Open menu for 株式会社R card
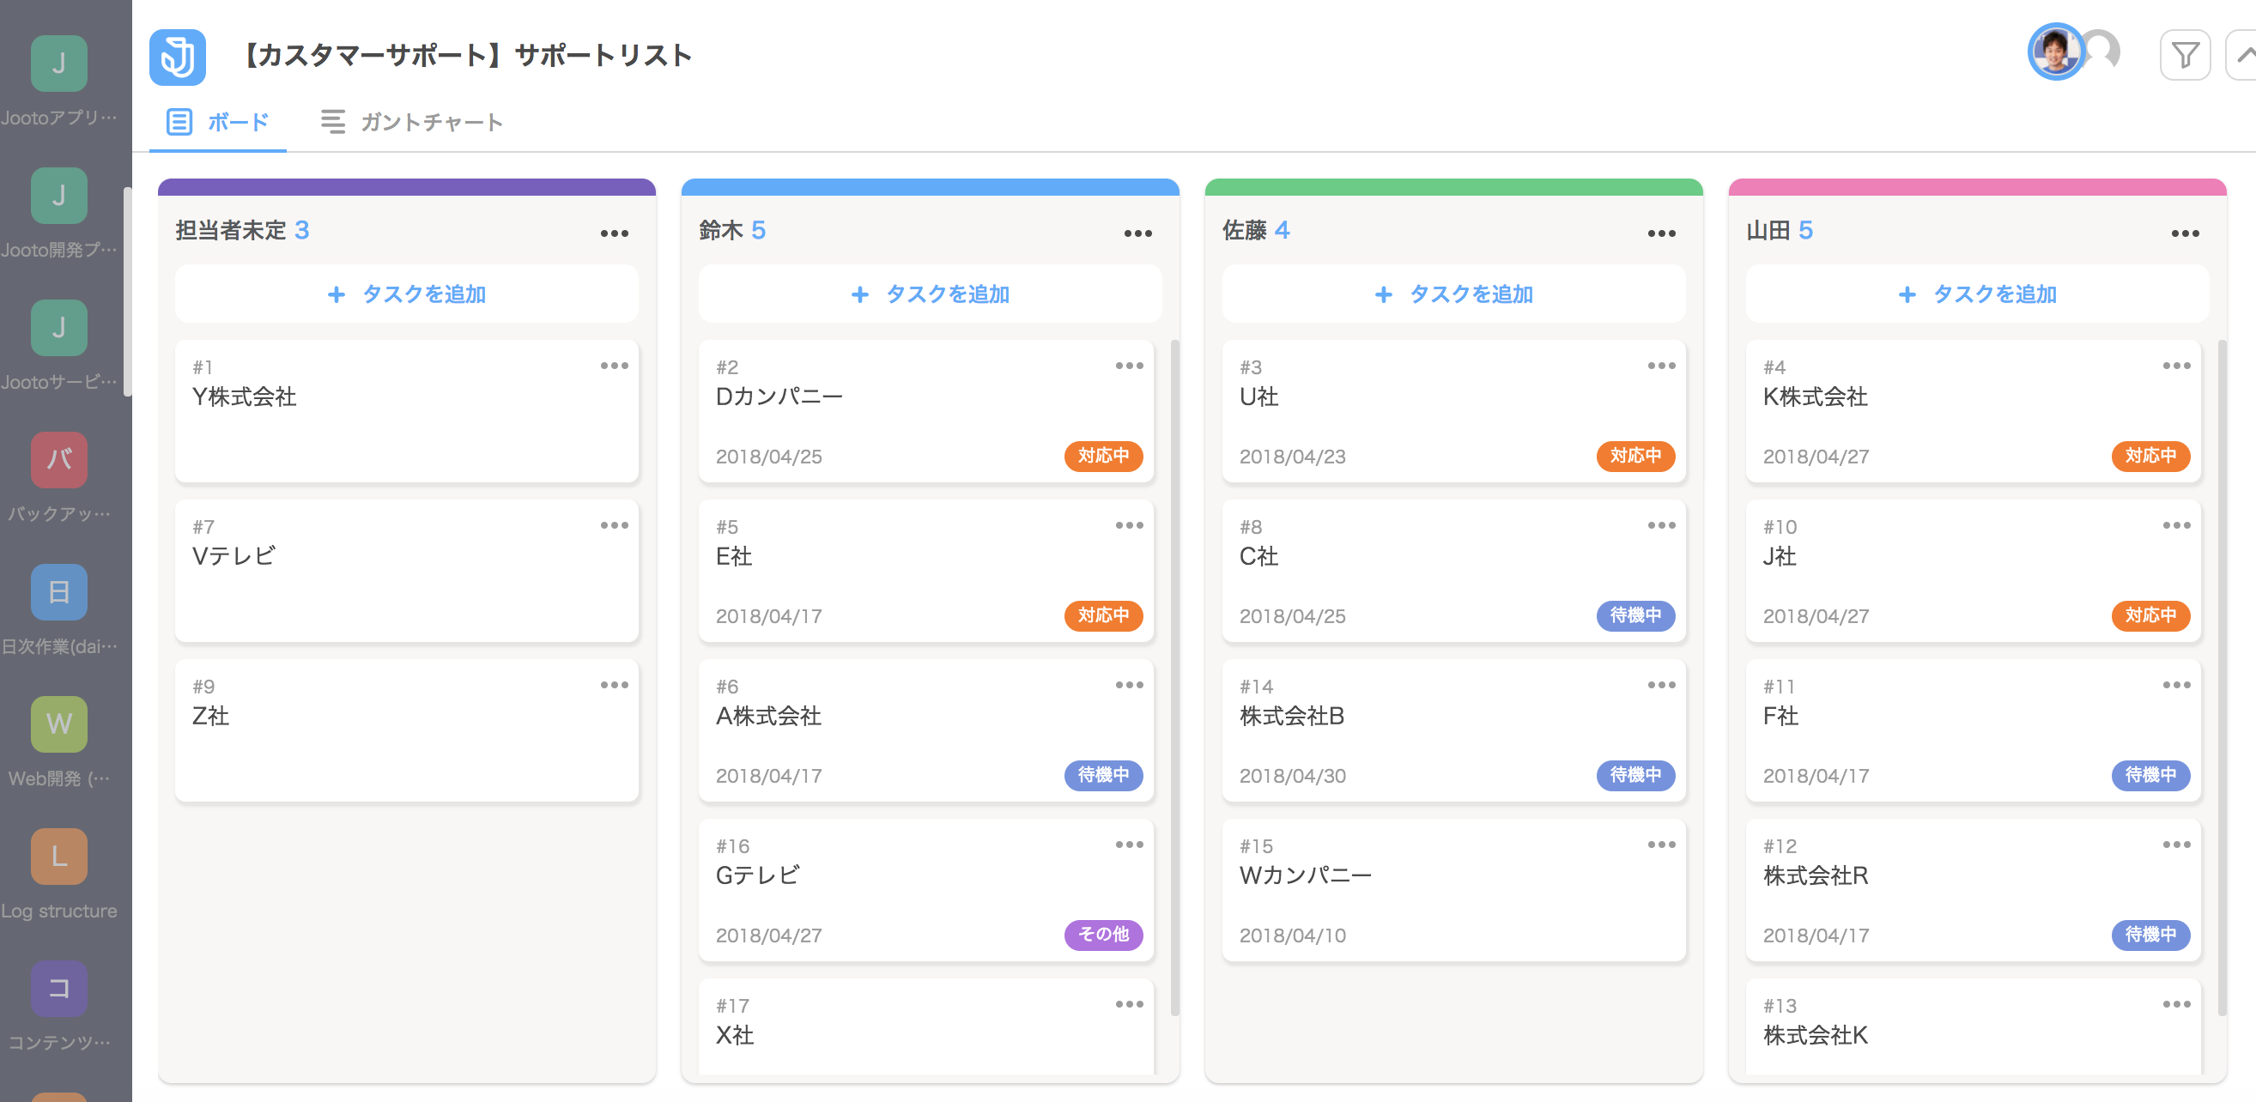The image size is (2256, 1102). pos(2177,845)
